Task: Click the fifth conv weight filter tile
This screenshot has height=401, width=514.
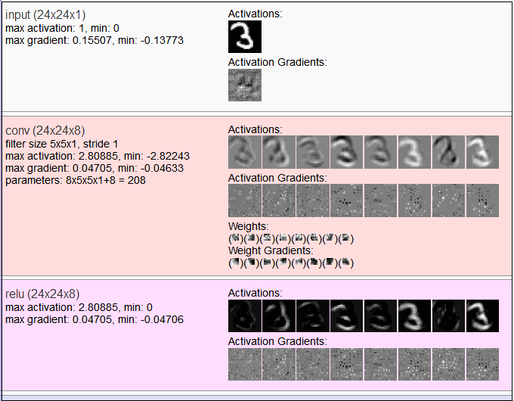Action: [x=299, y=238]
